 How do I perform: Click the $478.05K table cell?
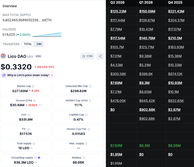click(x=118, y=101)
